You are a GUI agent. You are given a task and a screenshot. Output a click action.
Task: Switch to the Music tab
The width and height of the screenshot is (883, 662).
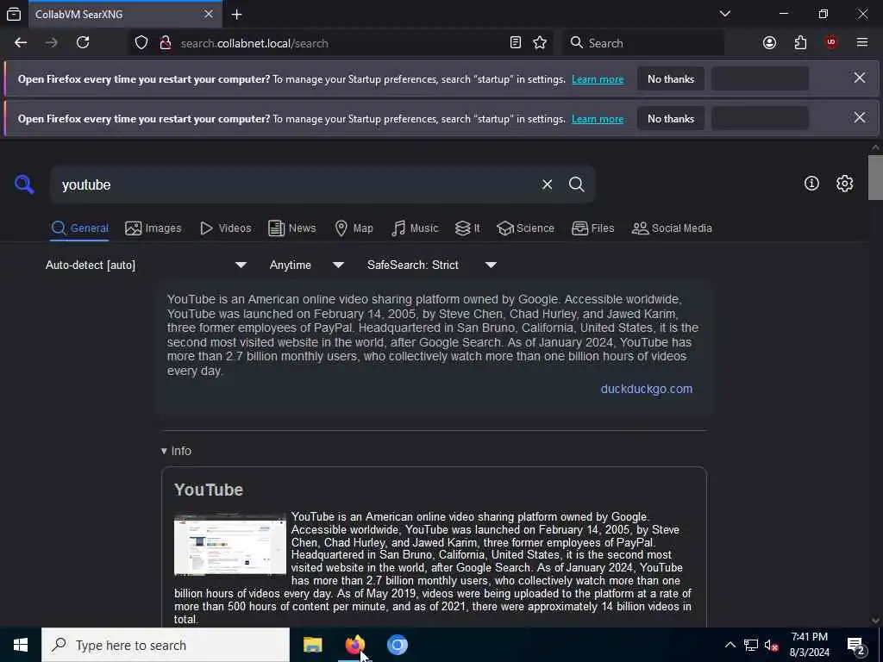[x=415, y=228]
